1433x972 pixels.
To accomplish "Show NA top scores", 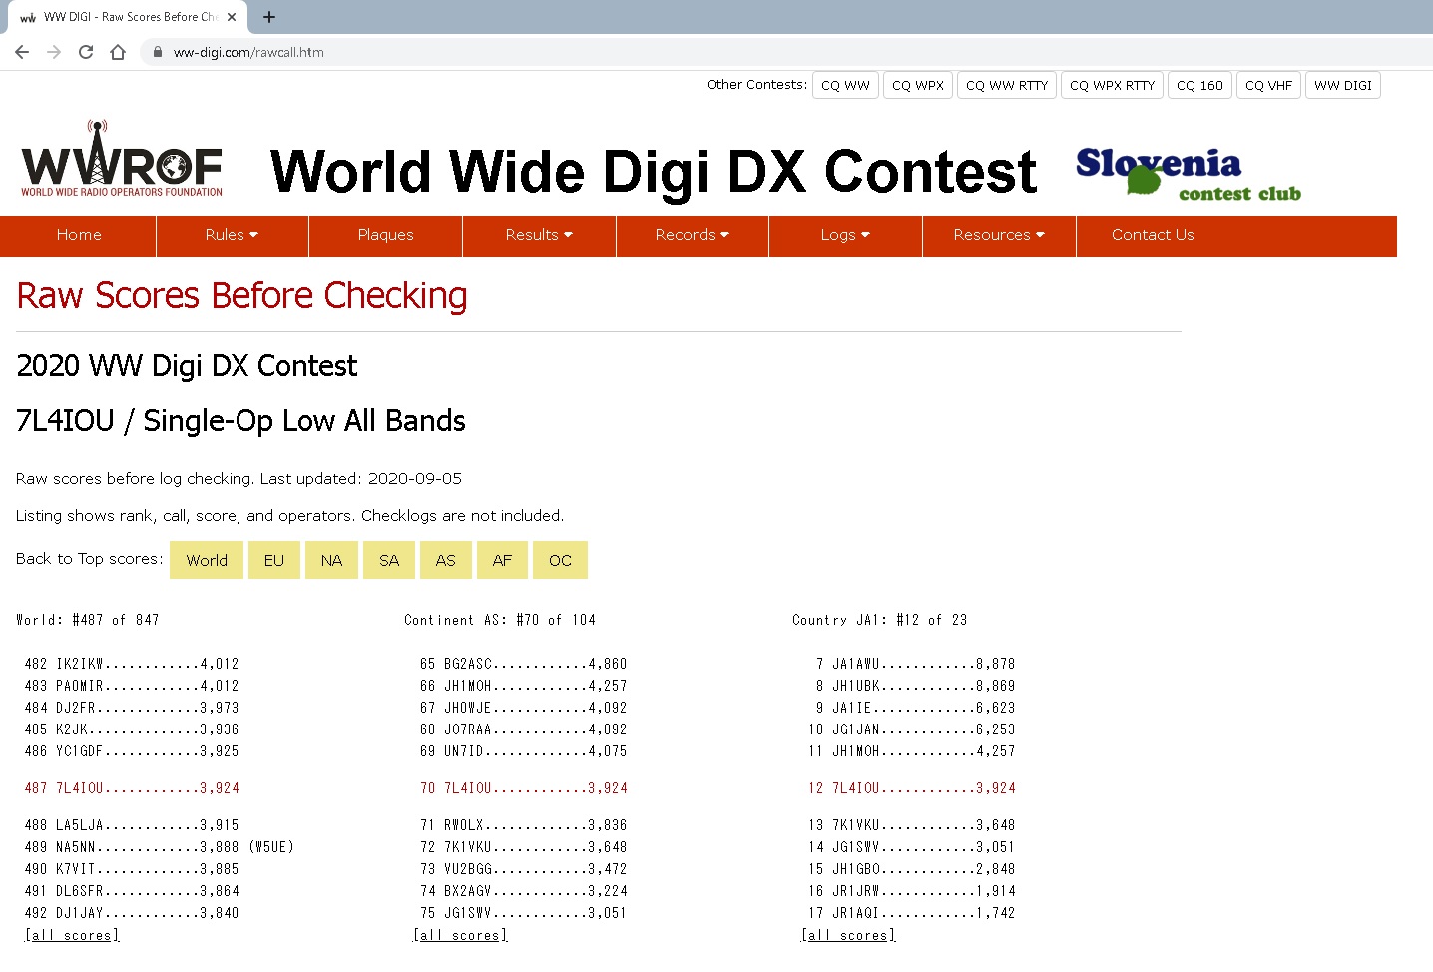I will pyautogui.click(x=332, y=560).
